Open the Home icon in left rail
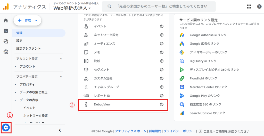The width and height of the screenshot is (264, 136). click(6, 21)
